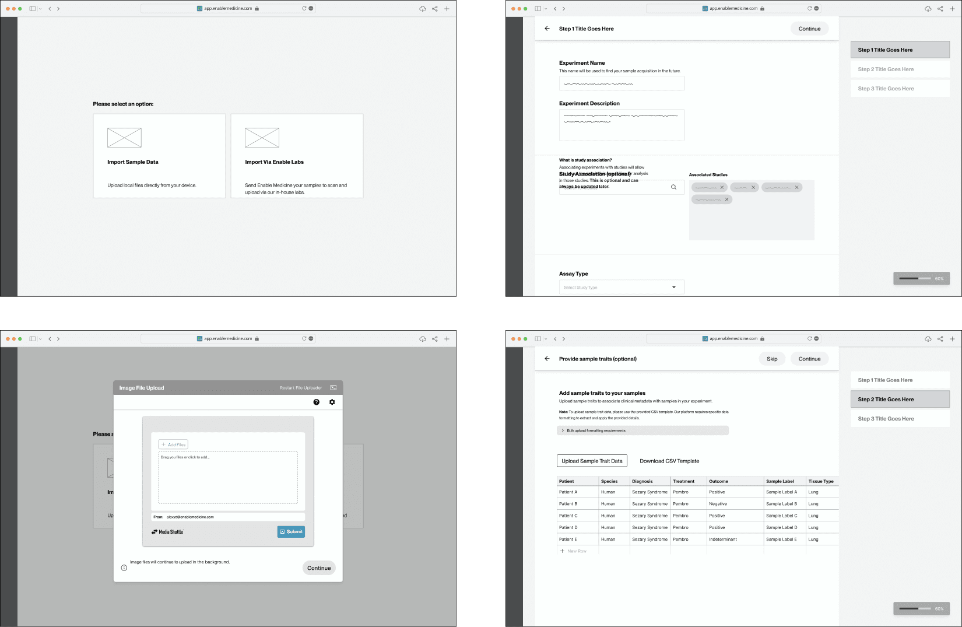The image size is (962, 627).
Task: Select the Import Via Enable Labs card
Action: pos(297,156)
